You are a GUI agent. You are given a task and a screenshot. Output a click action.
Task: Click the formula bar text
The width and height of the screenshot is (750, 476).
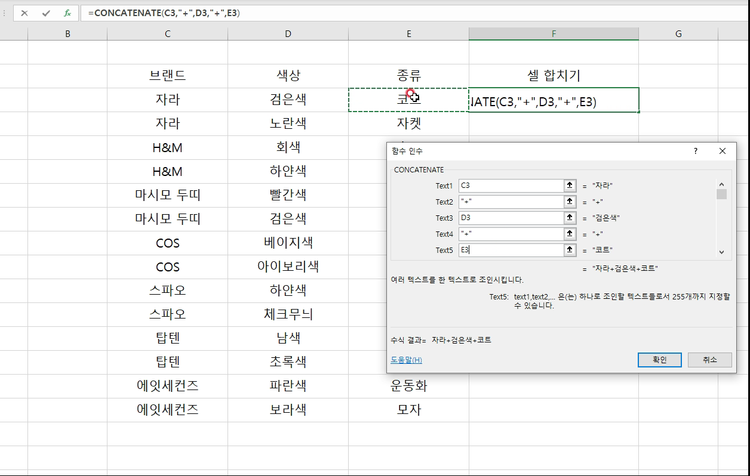tap(164, 13)
